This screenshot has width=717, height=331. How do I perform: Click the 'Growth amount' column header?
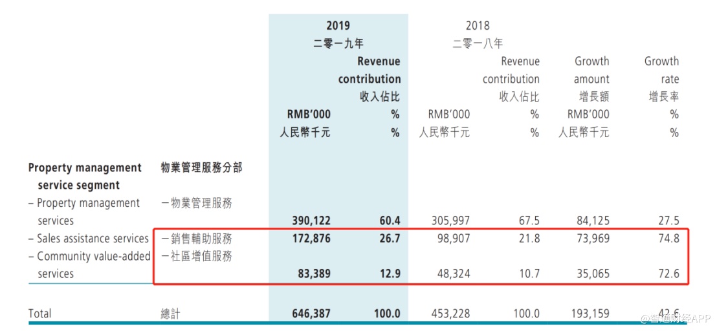[x=591, y=70]
